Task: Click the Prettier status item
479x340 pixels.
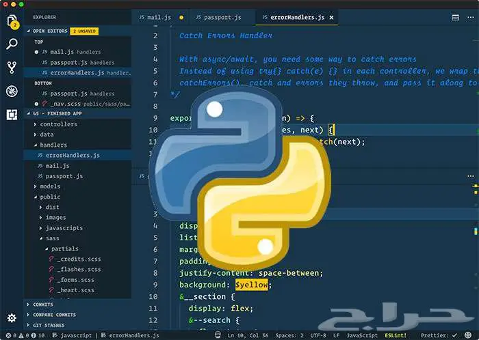Action: (439, 335)
